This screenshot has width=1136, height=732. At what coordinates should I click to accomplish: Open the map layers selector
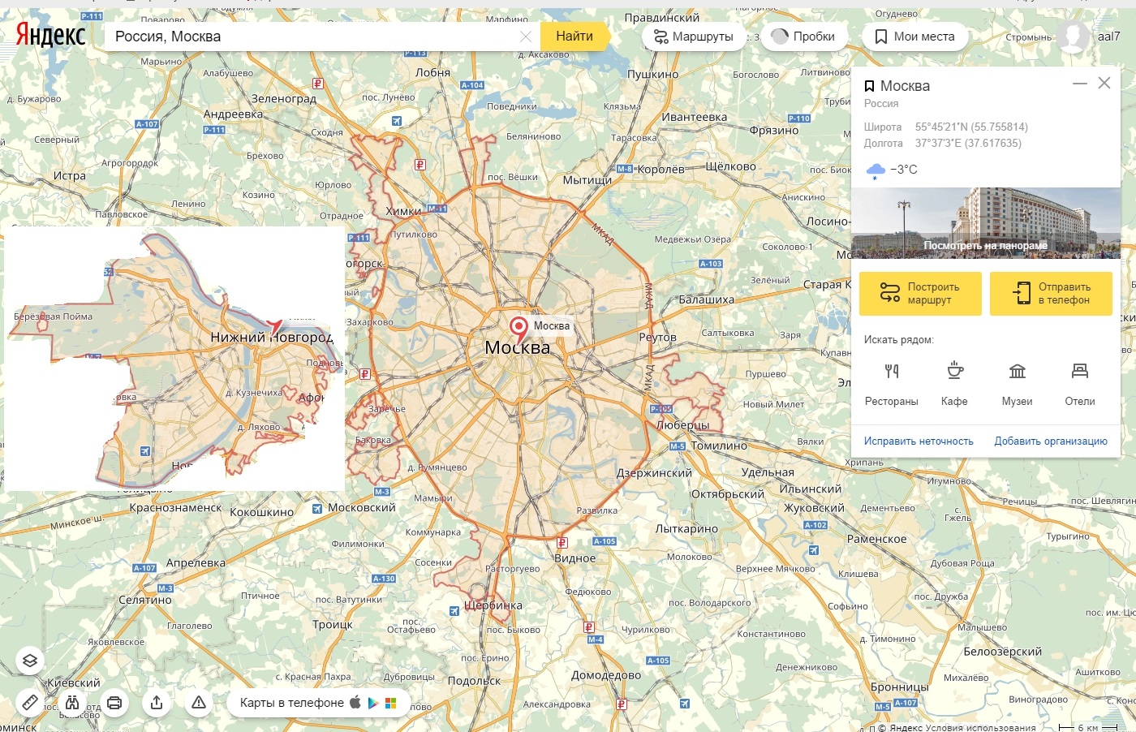tap(30, 661)
